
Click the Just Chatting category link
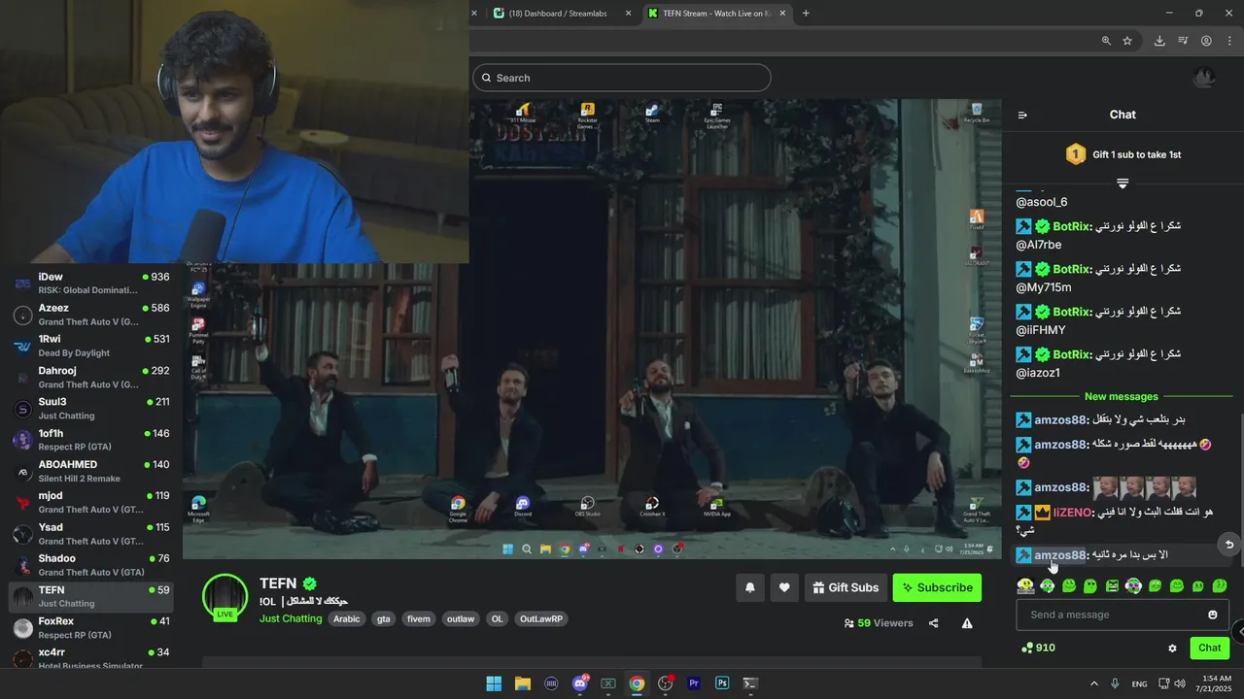pos(291,618)
